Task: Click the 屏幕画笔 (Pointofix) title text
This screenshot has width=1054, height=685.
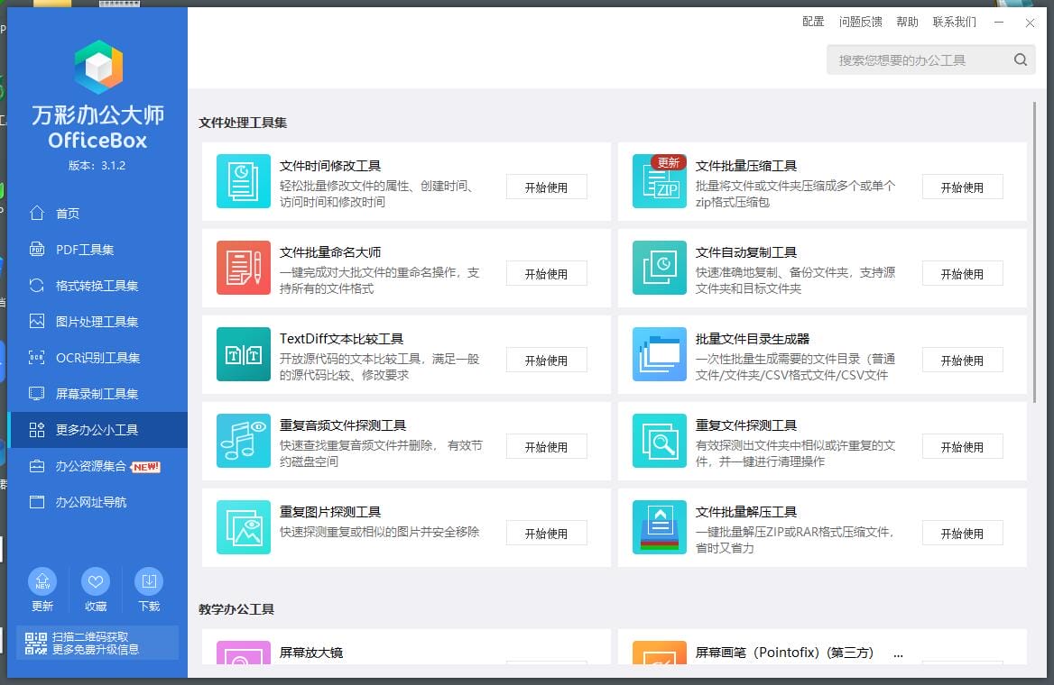Action: point(784,653)
